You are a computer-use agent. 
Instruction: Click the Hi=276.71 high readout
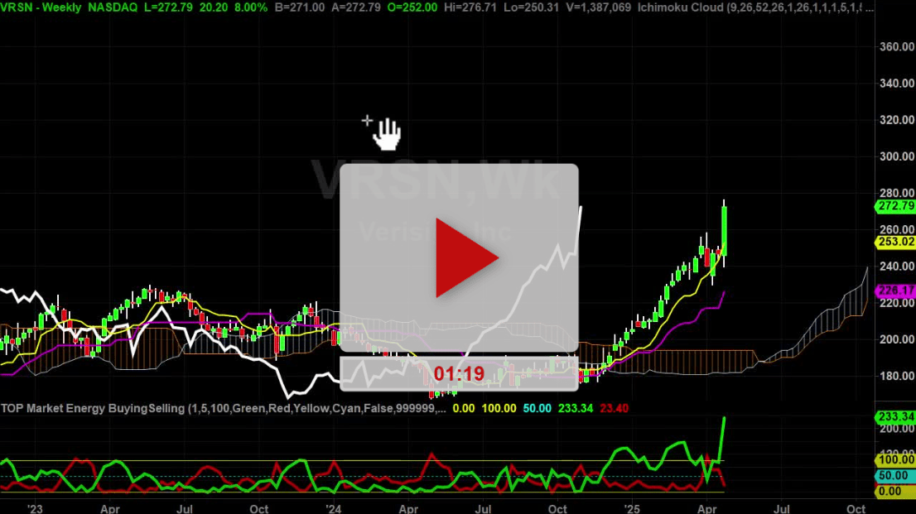[472, 7]
